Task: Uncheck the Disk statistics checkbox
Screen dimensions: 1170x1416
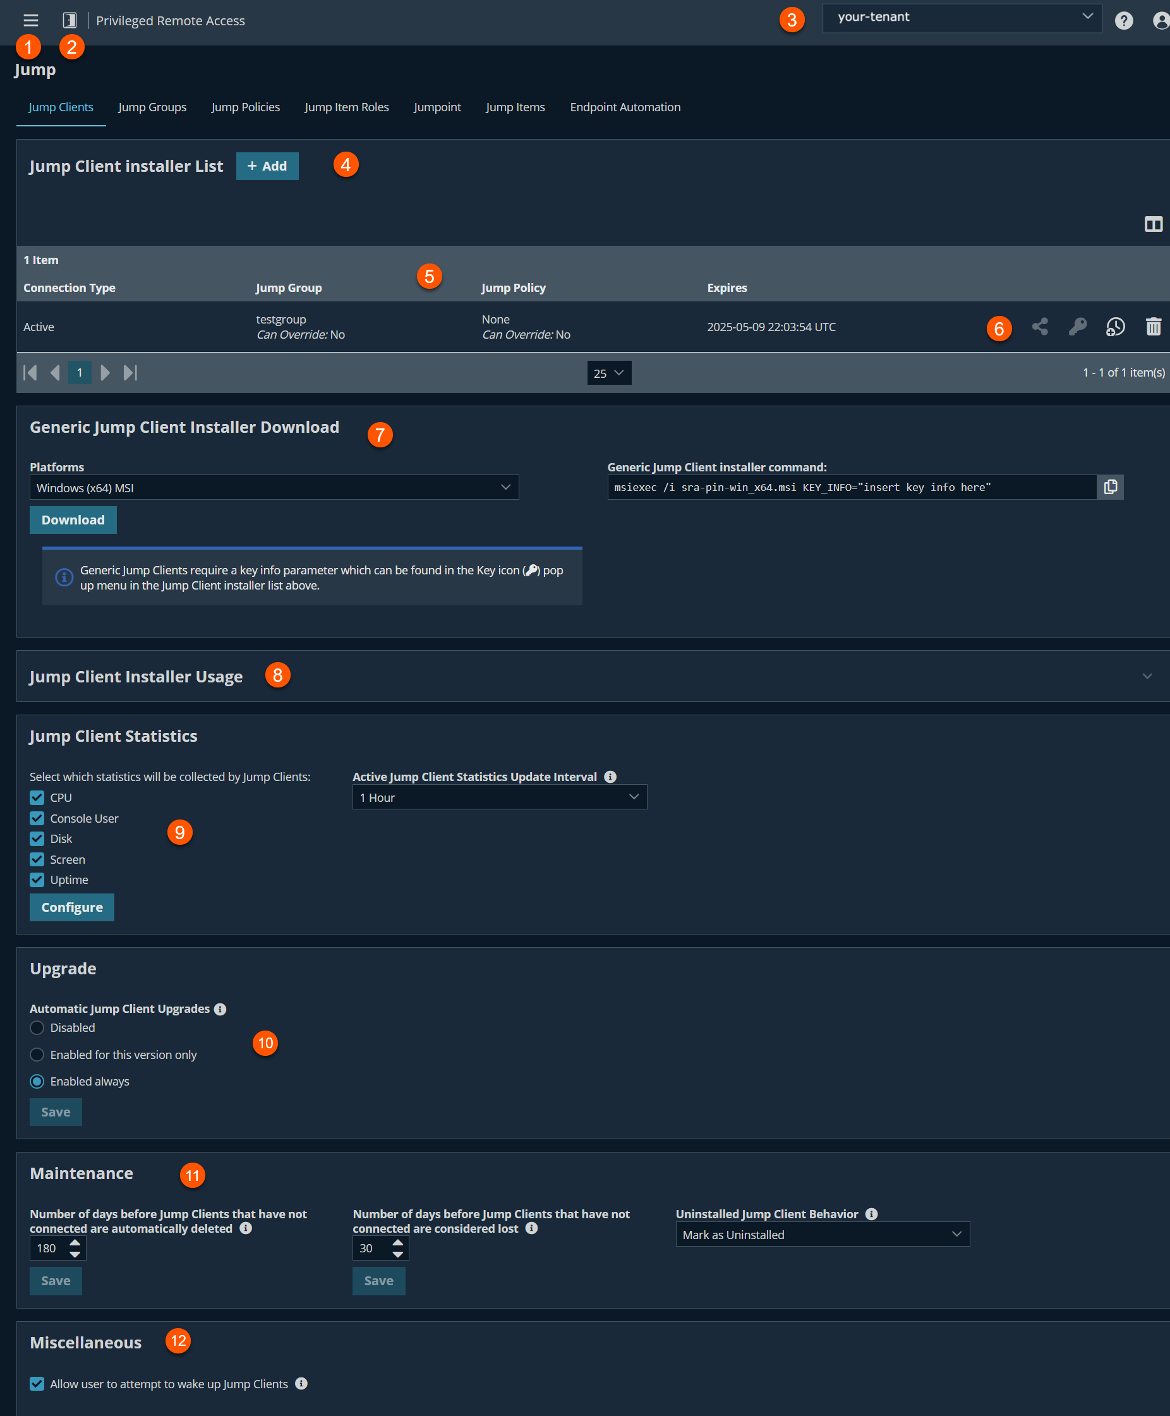Action: coord(37,838)
